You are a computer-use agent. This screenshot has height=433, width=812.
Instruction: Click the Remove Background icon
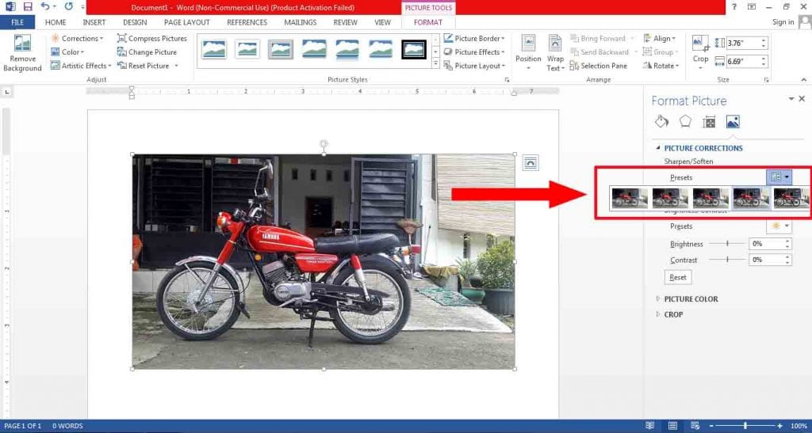tap(22, 46)
